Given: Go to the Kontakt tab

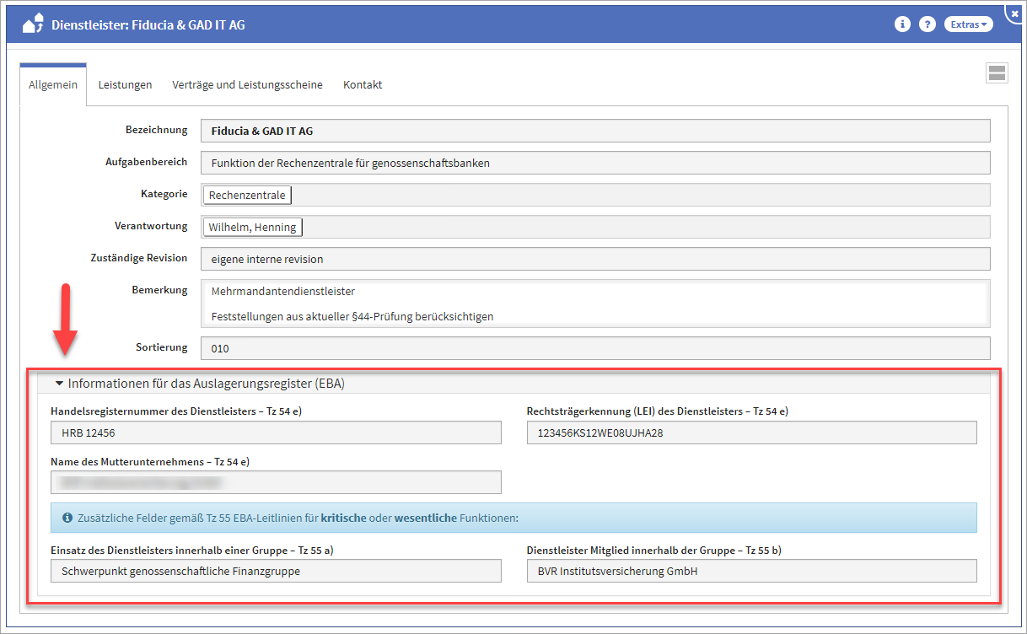Looking at the screenshot, I should pos(363,85).
